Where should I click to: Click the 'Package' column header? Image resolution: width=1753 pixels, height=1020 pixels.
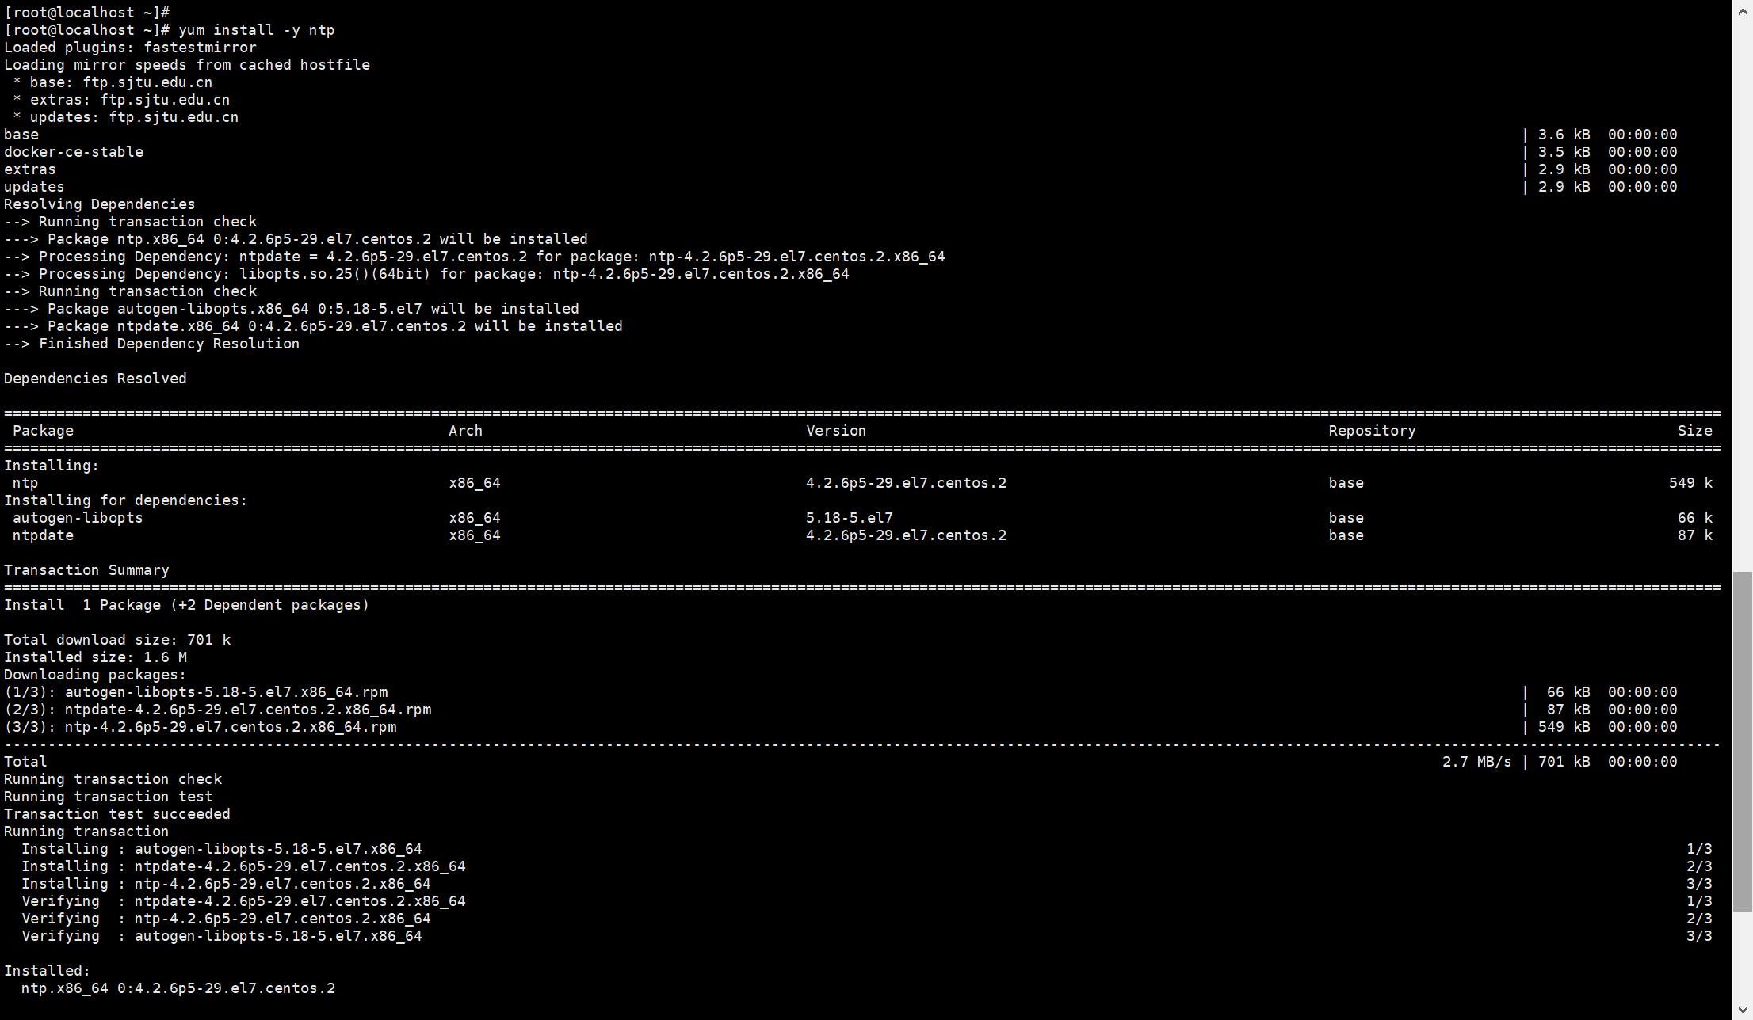43,431
